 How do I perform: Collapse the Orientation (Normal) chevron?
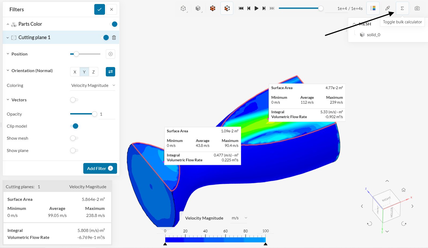point(8,71)
